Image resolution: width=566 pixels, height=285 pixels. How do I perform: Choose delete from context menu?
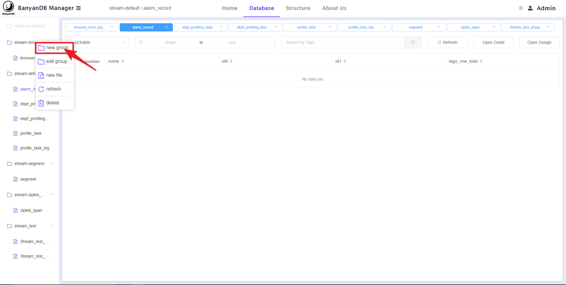tap(55, 103)
